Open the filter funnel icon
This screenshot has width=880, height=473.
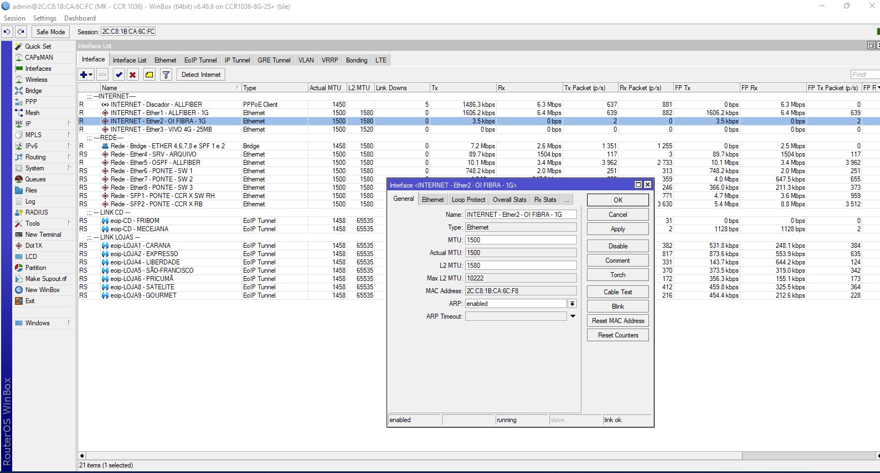point(166,75)
